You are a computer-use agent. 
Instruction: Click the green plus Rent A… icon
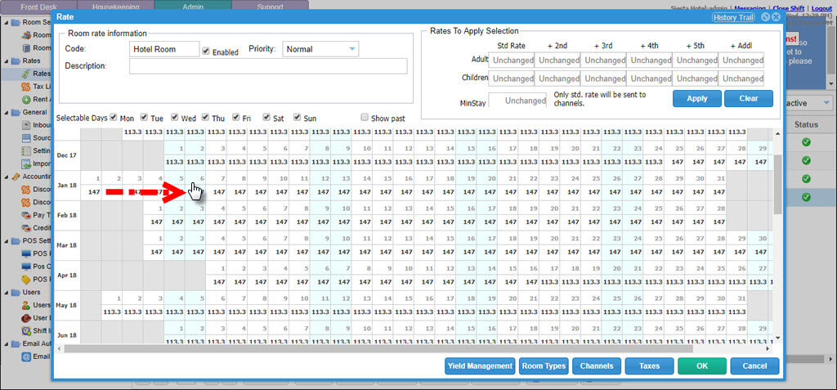click(25, 100)
